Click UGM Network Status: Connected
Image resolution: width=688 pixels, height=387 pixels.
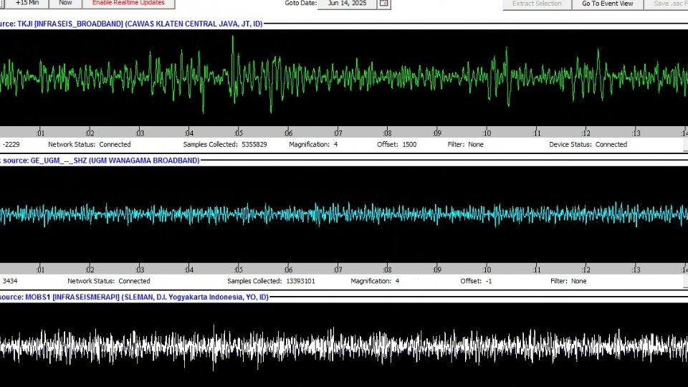[x=109, y=281]
